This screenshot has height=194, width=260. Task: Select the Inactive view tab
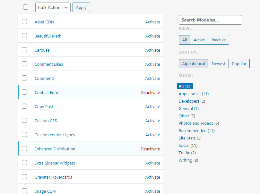219,40
